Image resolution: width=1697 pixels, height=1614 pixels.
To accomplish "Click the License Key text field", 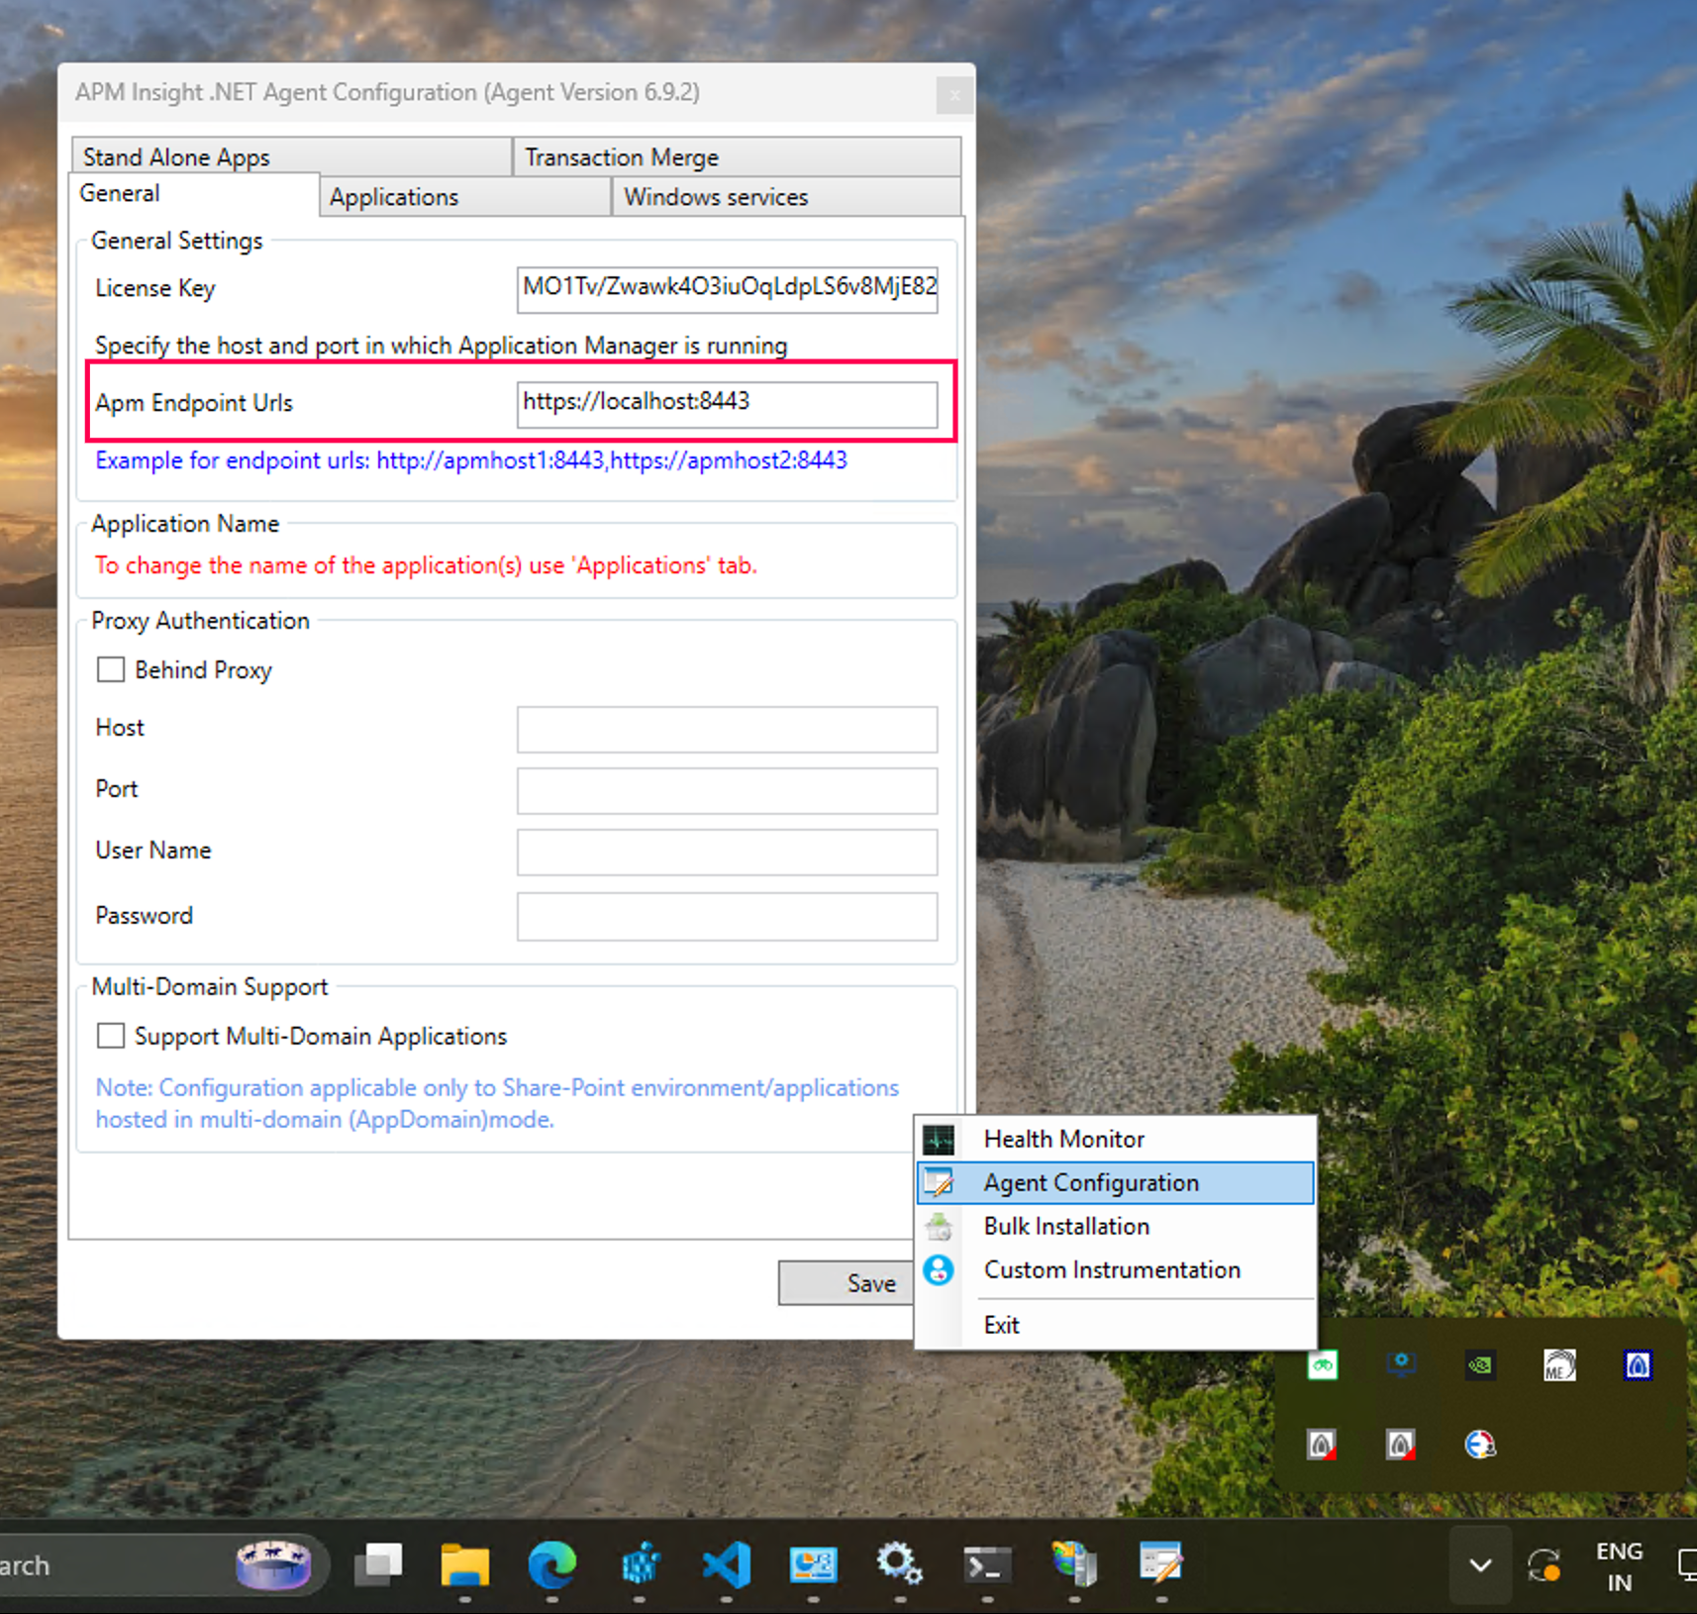I will pyautogui.click(x=727, y=288).
